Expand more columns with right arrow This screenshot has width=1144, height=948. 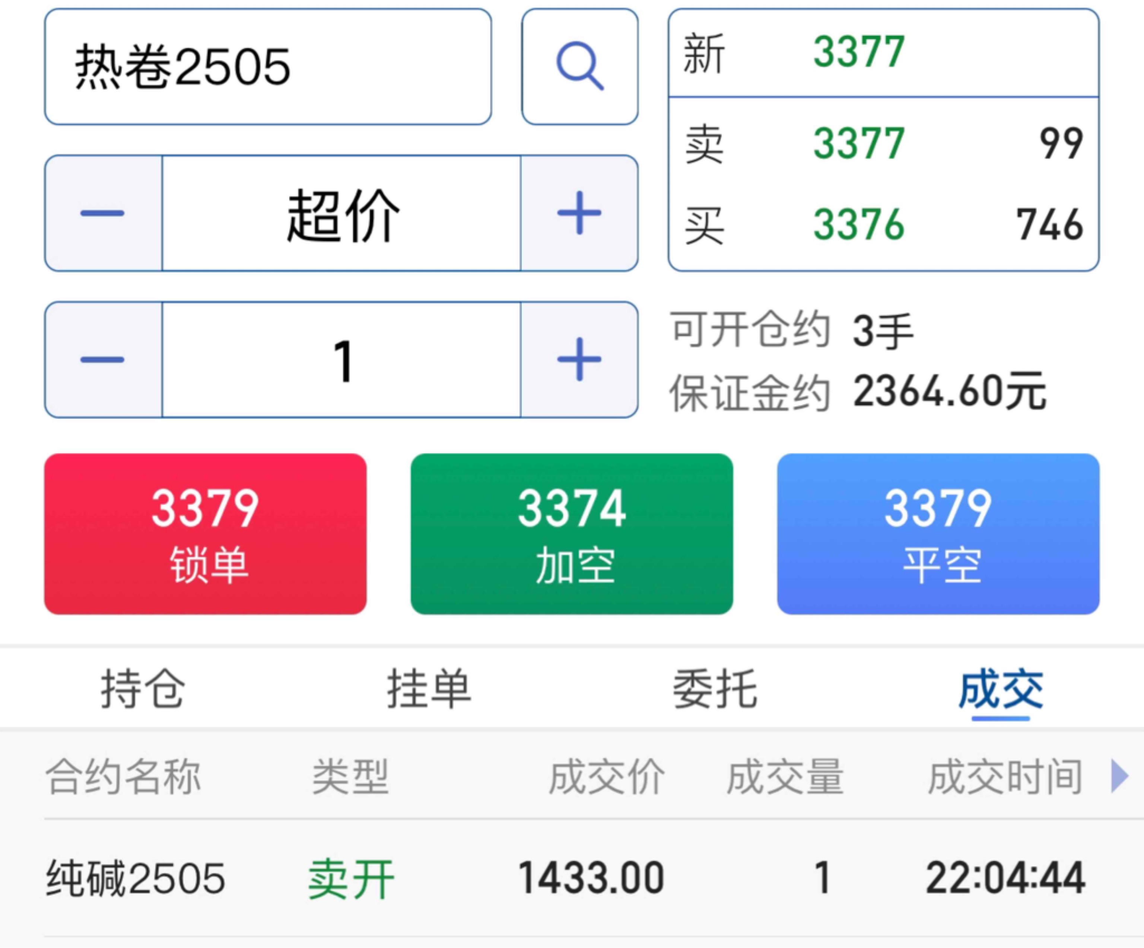(1119, 776)
